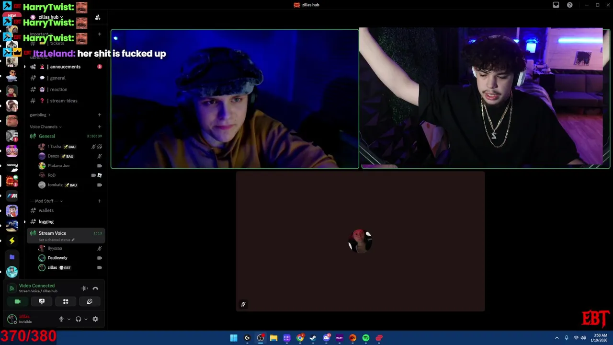Set a channel status

tap(57, 240)
